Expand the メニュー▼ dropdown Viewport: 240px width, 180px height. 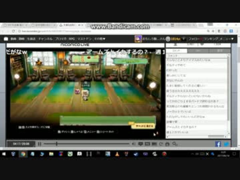(227, 39)
